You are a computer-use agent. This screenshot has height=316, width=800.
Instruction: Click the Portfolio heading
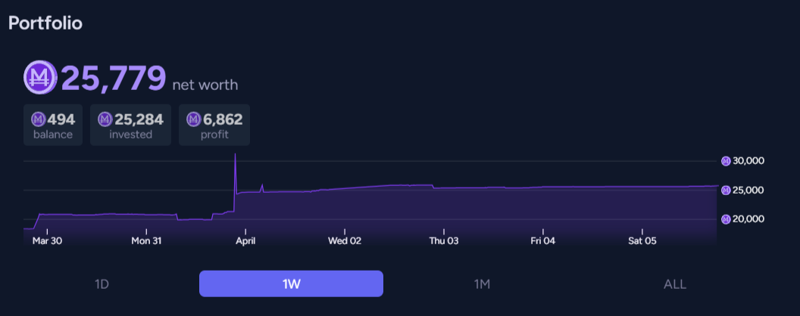tap(45, 23)
